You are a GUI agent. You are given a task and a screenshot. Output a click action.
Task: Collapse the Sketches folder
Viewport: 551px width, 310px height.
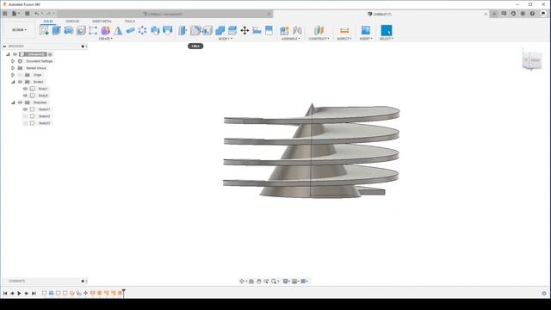pyautogui.click(x=13, y=102)
